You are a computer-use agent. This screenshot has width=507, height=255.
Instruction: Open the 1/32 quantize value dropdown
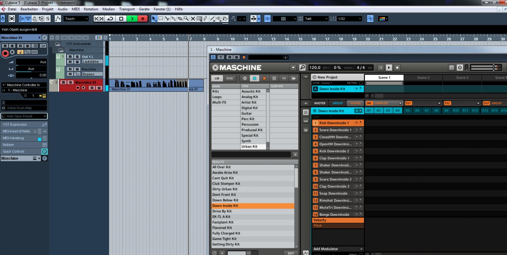click(x=349, y=19)
